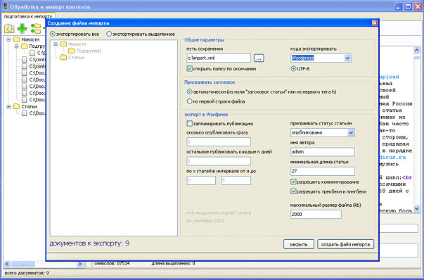Click left arrow of tree horizontal scrollbar
The width and height of the screenshot is (424, 280).
point(7,264)
